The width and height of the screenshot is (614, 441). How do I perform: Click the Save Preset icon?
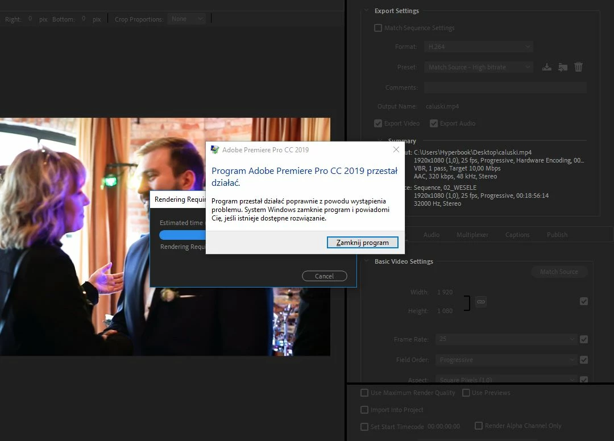pyautogui.click(x=547, y=67)
